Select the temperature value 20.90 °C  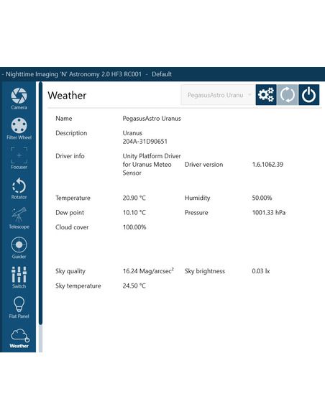coord(134,198)
